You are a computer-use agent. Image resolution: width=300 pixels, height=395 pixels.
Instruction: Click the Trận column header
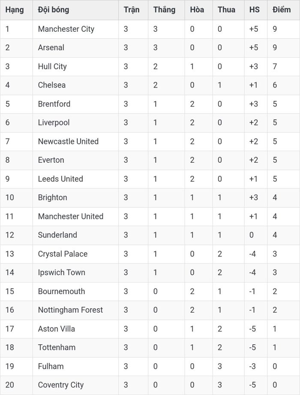(x=132, y=10)
